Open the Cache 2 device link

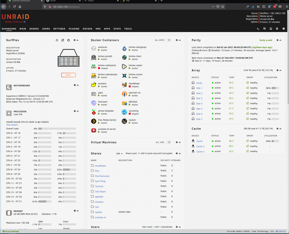coord(200,147)
